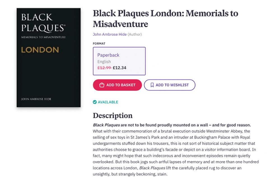The width and height of the screenshot is (280, 183).
Task: Click the English language label
Action: (104, 61)
